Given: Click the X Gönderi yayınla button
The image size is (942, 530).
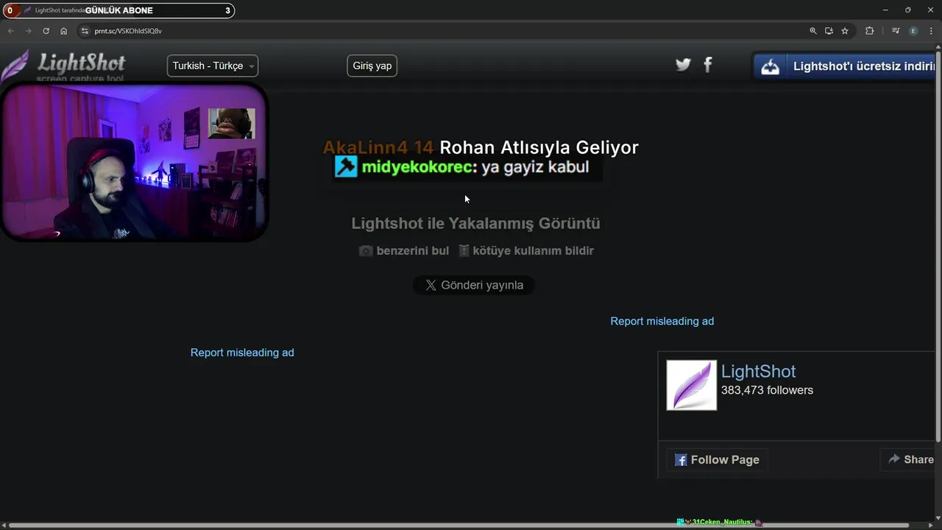Looking at the screenshot, I should point(474,286).
